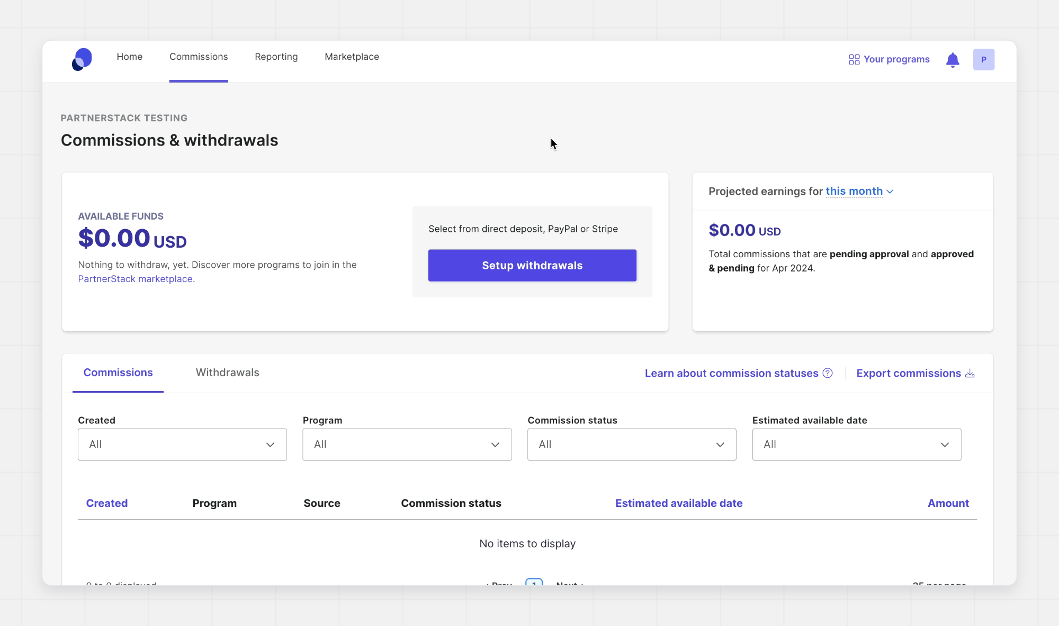Sort by the Amount column header

pos(948,503)
